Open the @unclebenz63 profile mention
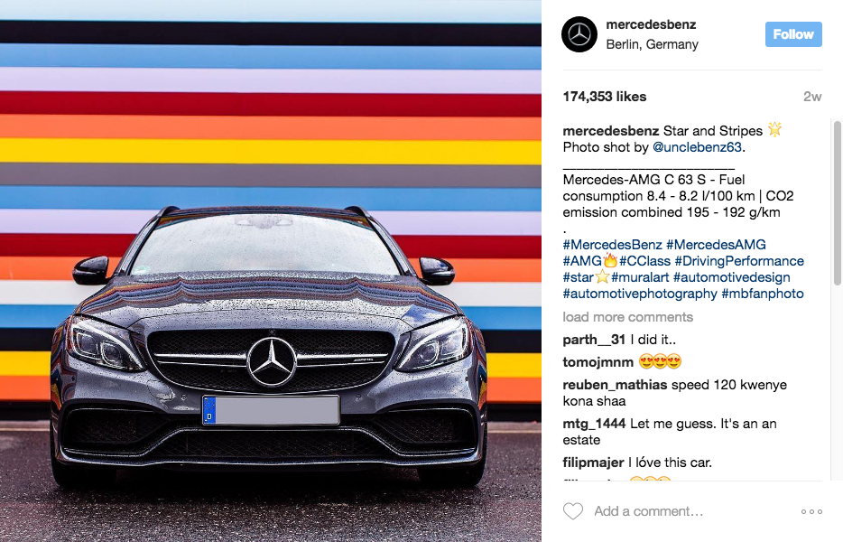The width and height of the screenshot is (843, 542). click(x=698, y=147)
